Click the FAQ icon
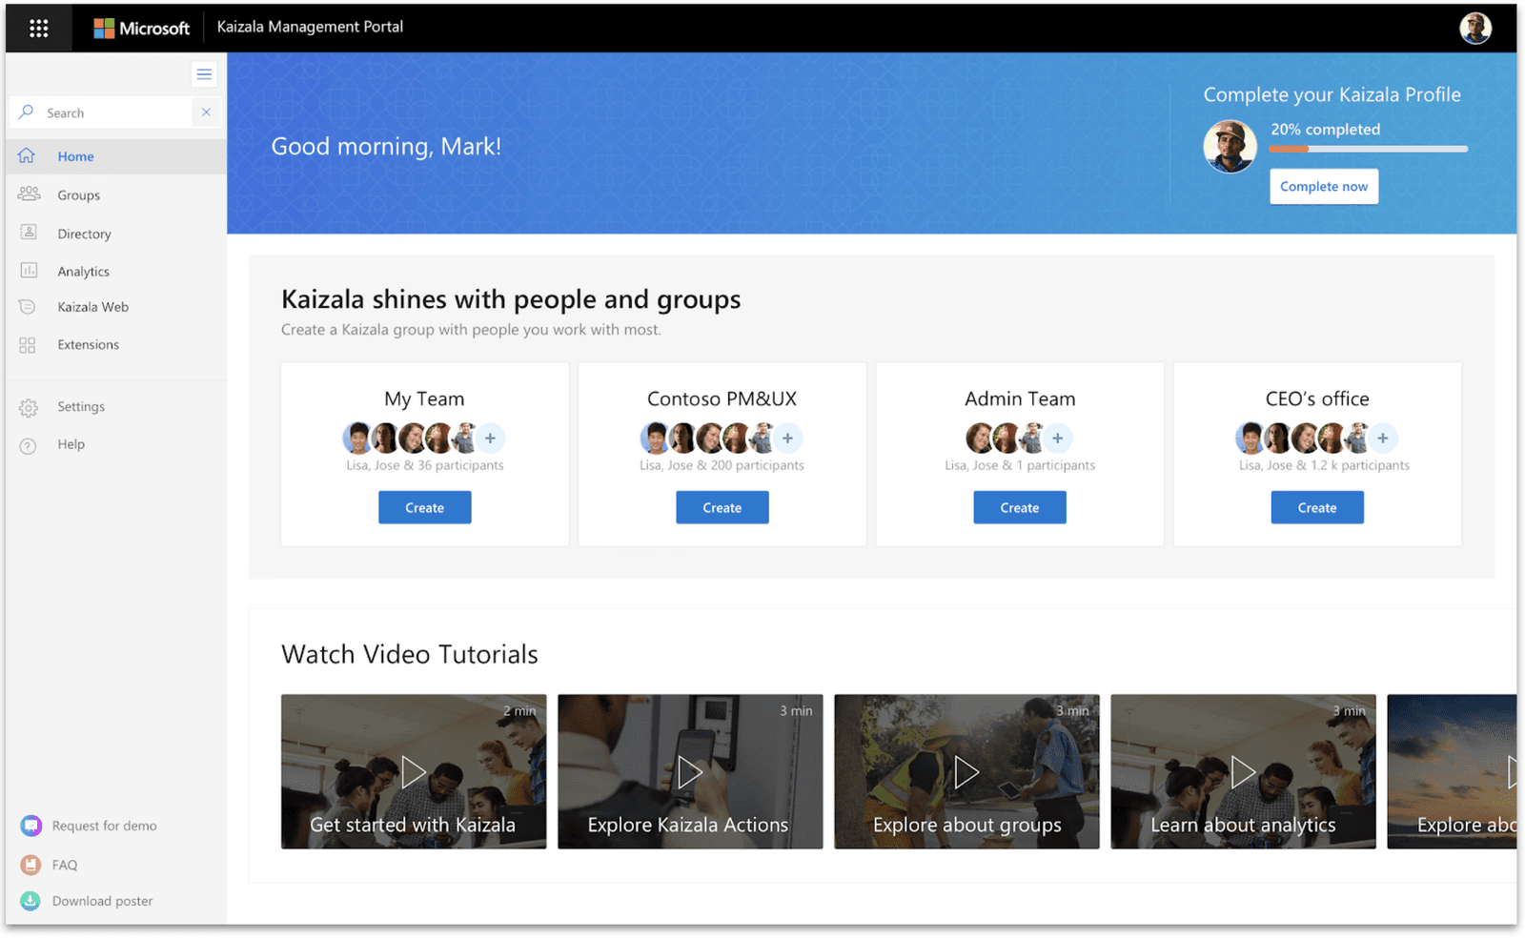This screenshot has width=1525, height=940. point(30,865)
